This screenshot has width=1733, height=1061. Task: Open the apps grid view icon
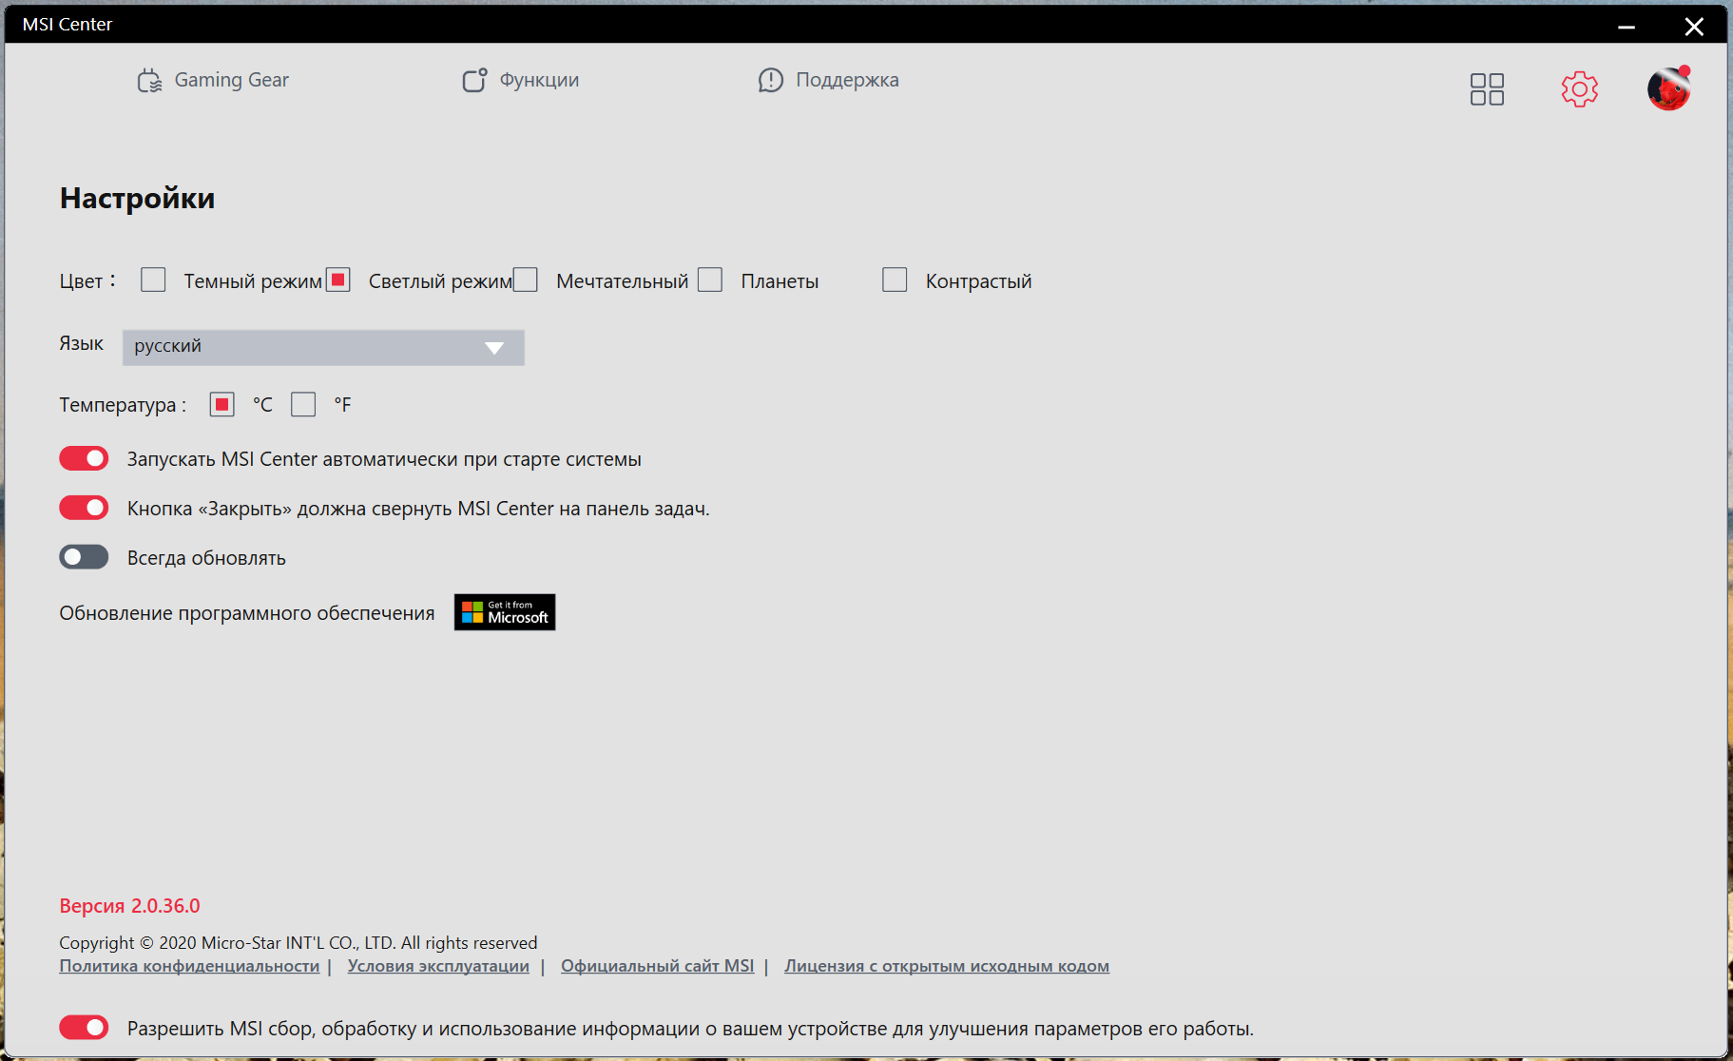pyautogui.click(x=1487, y=89)
